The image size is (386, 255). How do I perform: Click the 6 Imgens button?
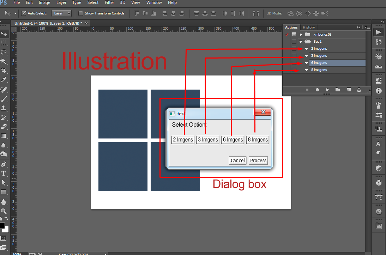[233, 140]
